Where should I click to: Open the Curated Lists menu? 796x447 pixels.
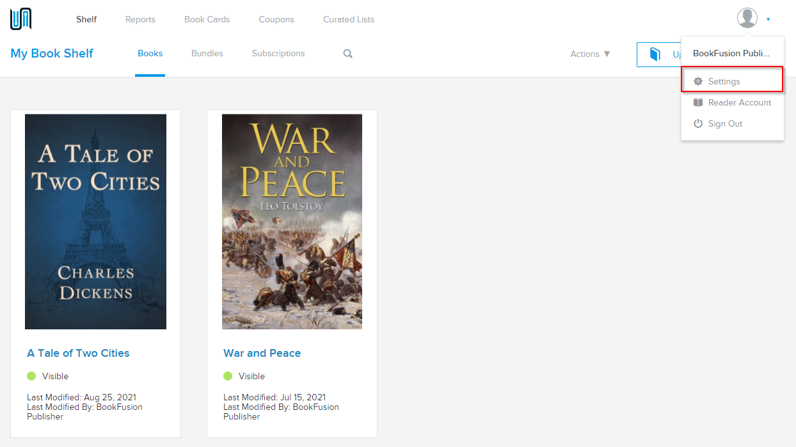[x=349, y=19]
